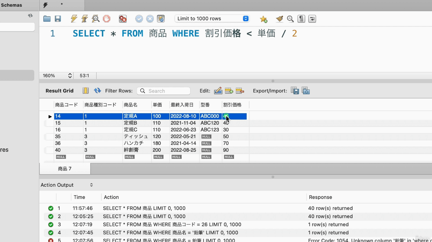Open a SQL script file via folder icon

47,19
